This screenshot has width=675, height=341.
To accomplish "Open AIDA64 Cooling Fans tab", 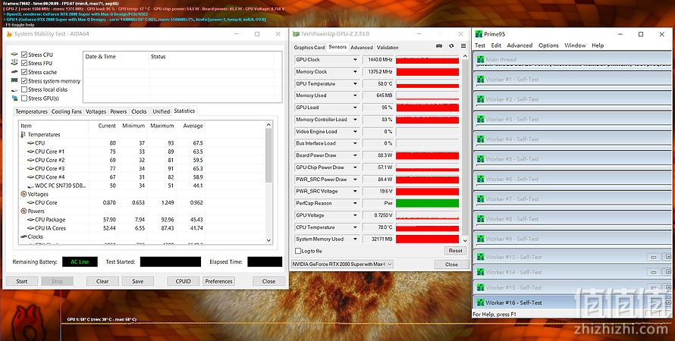I will 66,111.
